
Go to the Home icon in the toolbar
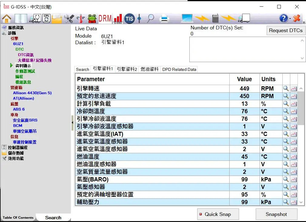pos(7,18)
